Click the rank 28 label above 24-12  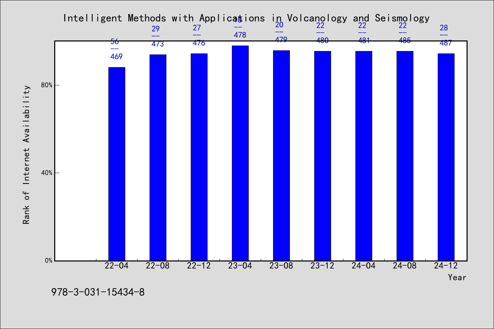point(444,28)
